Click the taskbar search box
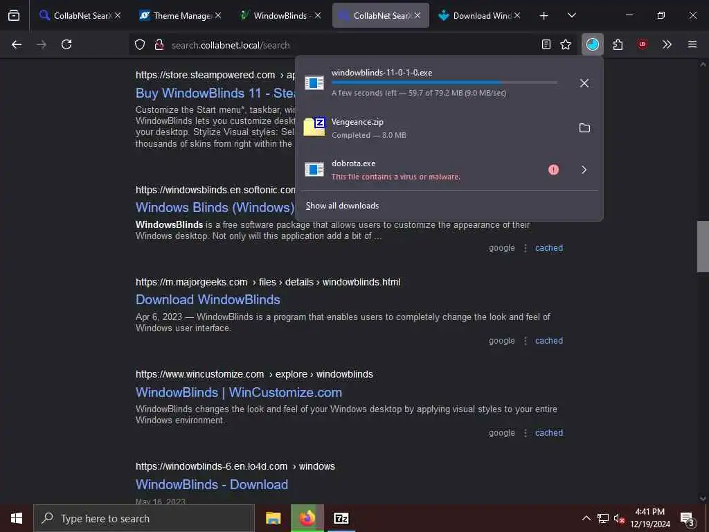 point(144,518)
